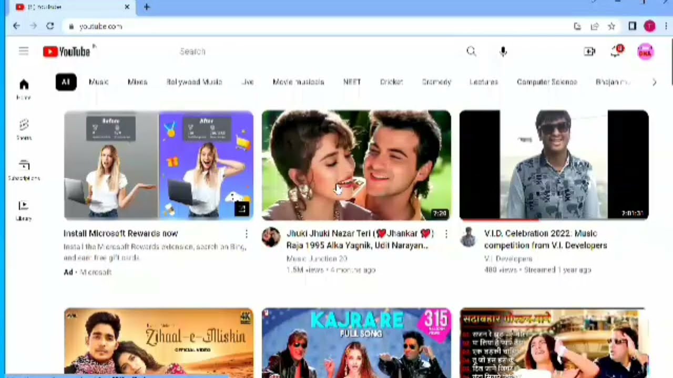Screen dimensions: 673x378
Task: Open the browser side panel icon
Action: click(633, 26)
